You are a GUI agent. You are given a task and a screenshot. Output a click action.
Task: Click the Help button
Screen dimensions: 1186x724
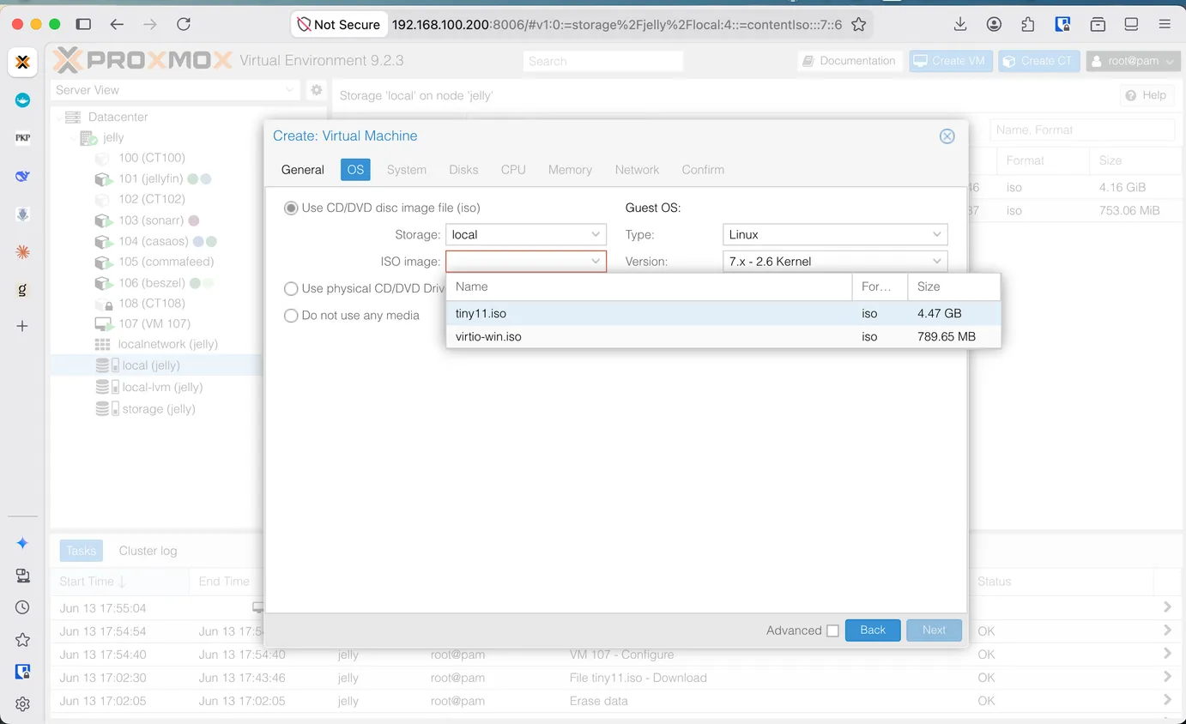1147,95
